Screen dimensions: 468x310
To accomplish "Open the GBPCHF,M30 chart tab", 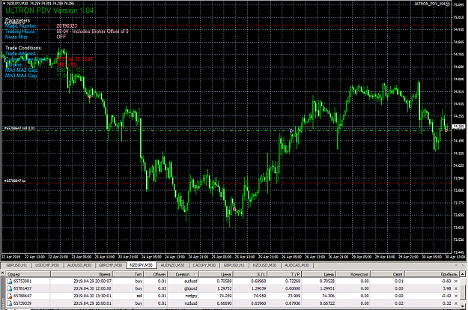I will coord(110,265).
